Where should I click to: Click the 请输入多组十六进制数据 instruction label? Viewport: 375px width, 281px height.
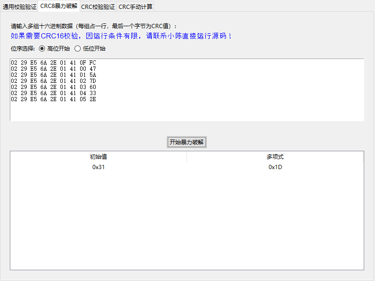click(93, 26)
